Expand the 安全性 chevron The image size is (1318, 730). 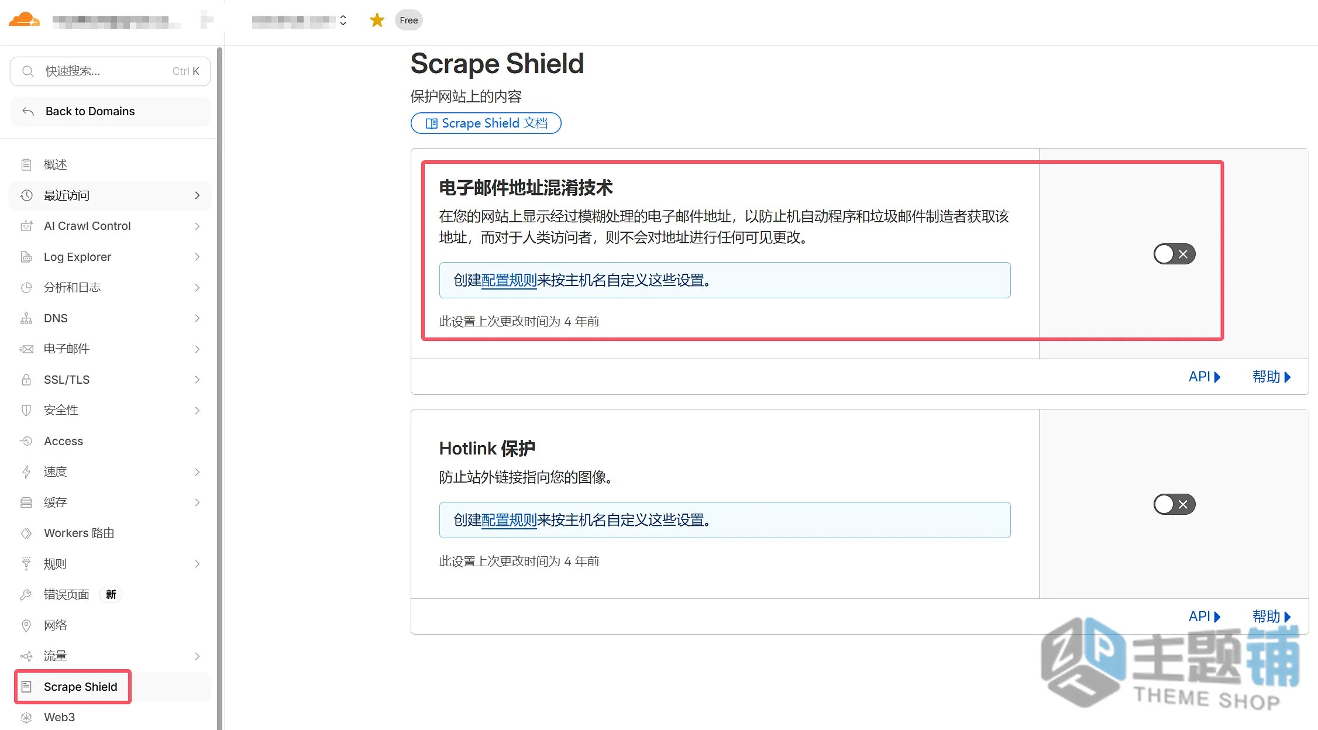pyautogui.click(x=197, y=411)
